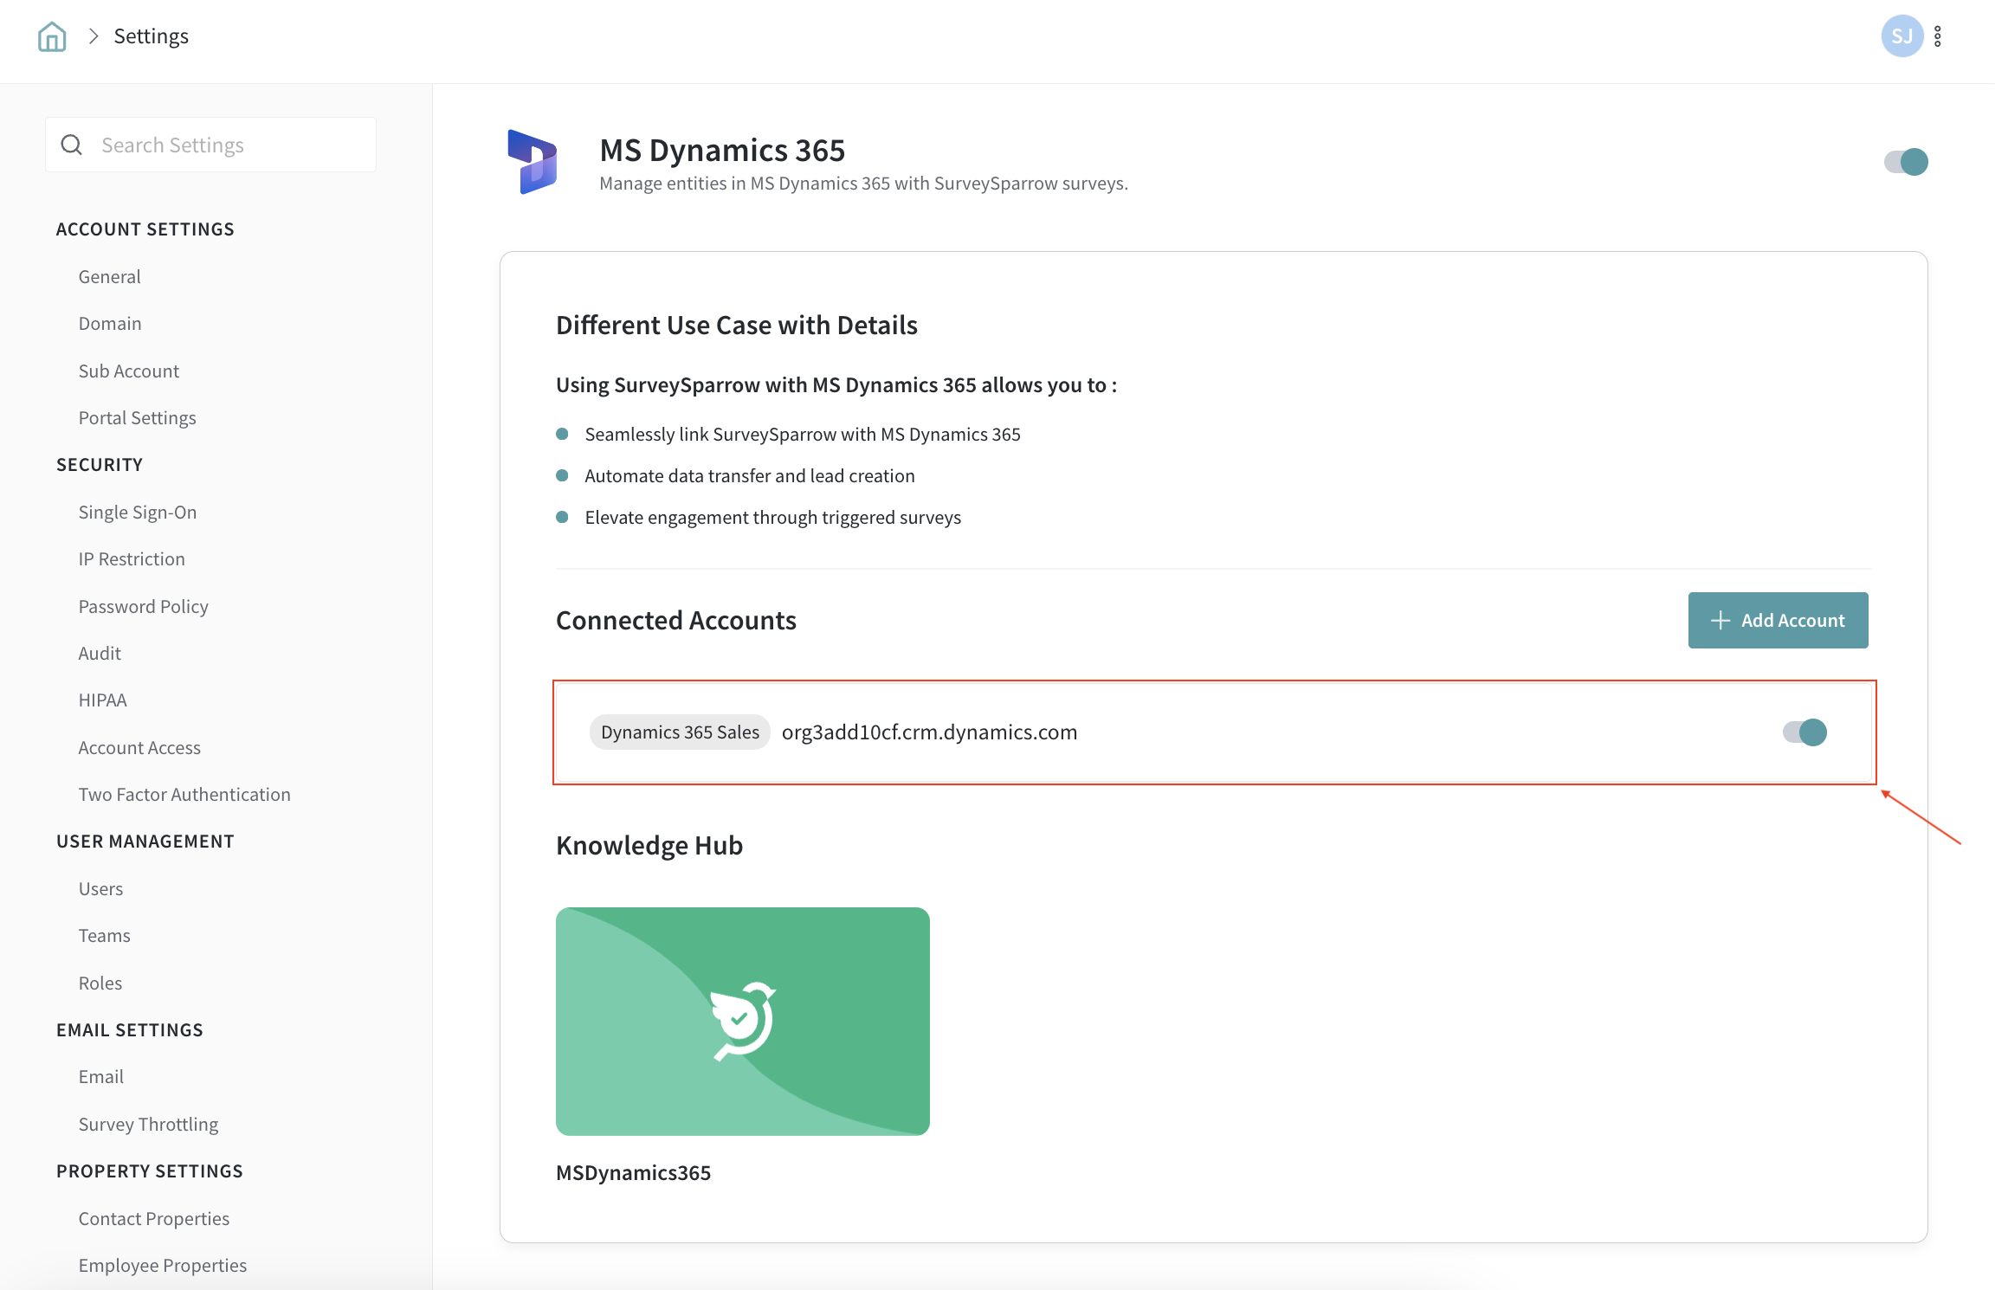Click the Dynamics 365 Sales tag
The width and height of the screenshot is (1995, 1290).
680,732
